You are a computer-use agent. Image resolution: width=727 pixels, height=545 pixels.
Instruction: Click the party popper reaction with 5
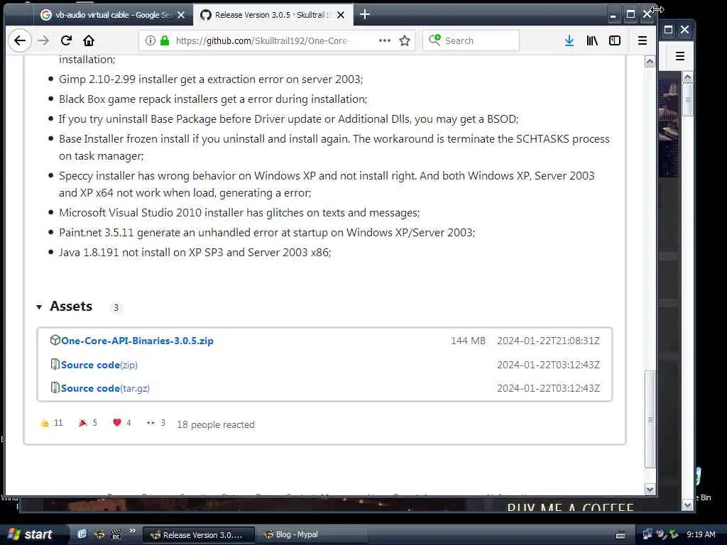coord(88,423)
